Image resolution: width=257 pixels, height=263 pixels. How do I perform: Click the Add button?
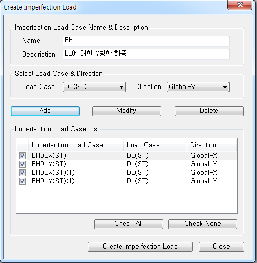tap(45, 111)
